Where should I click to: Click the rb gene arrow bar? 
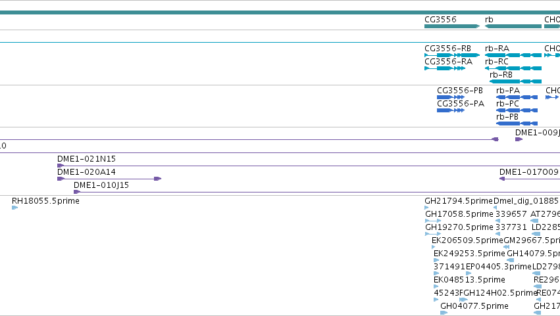tap(513, 26)
